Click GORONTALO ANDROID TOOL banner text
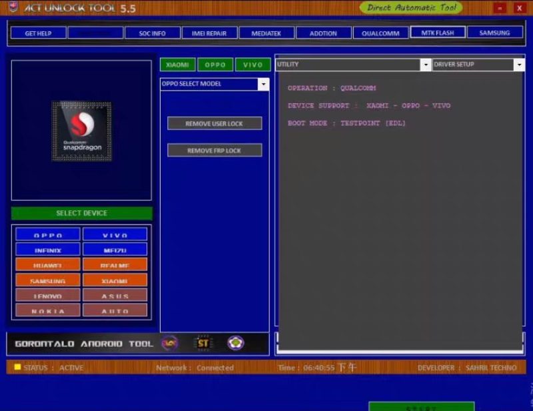This screenshot has height=411, width=533. (84, 344)
